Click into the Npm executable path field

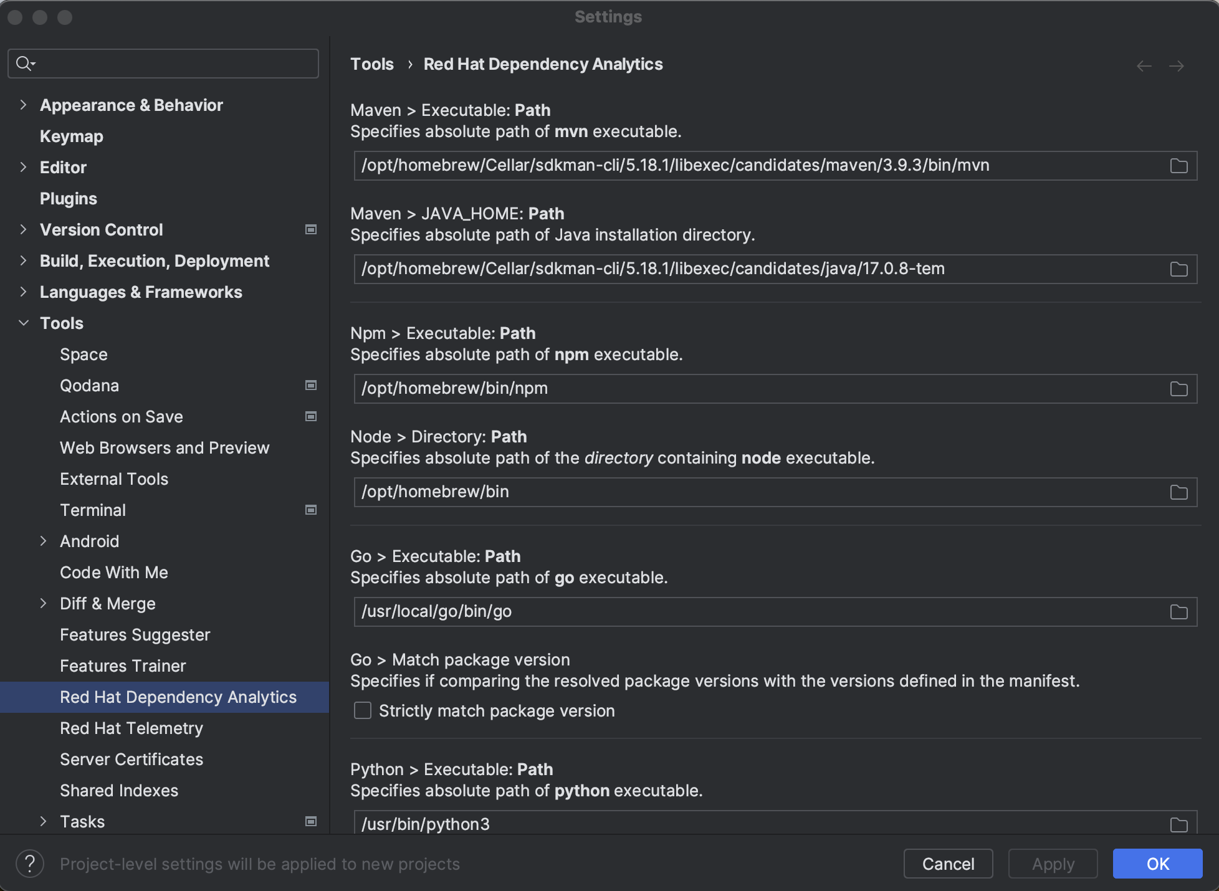point(748,388)
